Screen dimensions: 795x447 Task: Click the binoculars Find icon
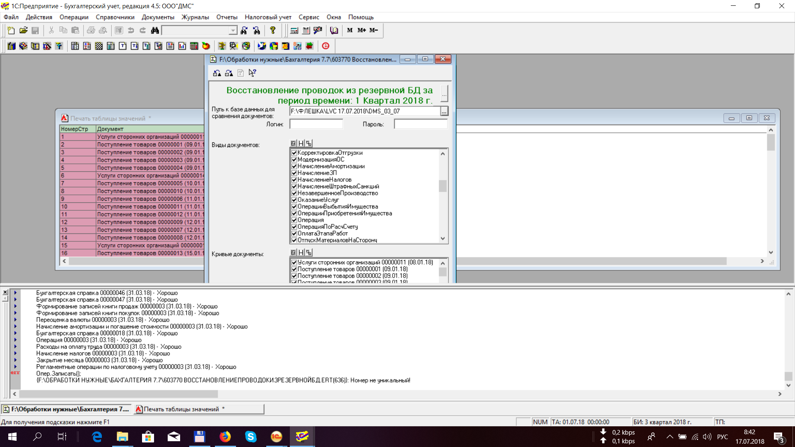155,30
